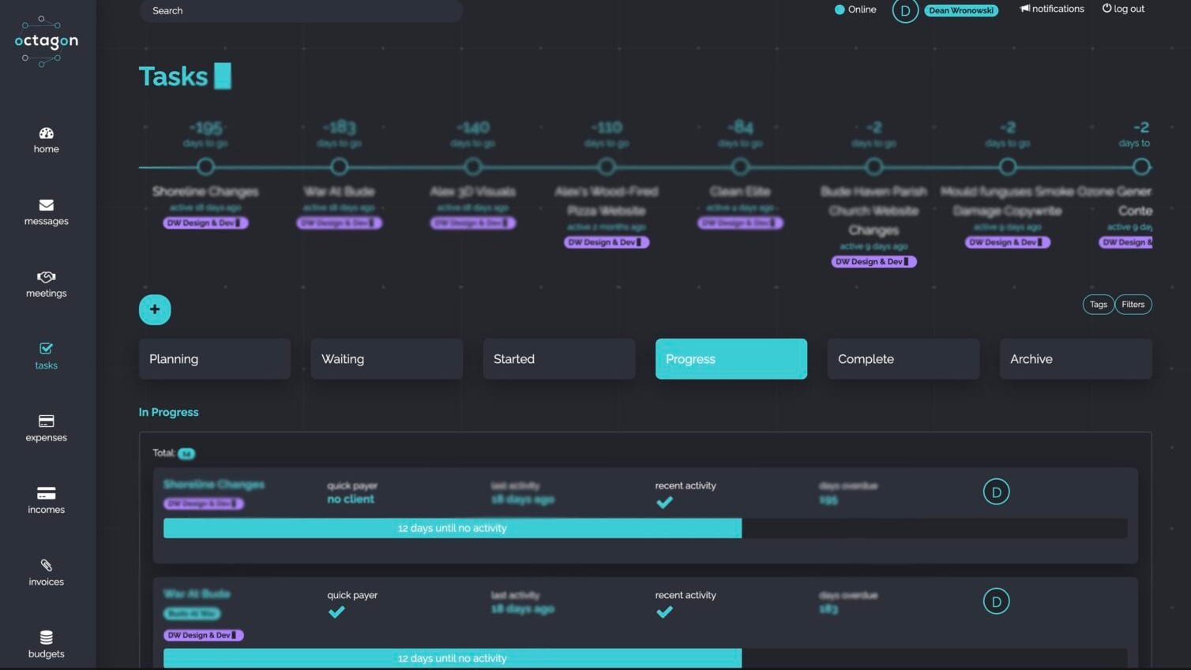Click 'no client' text in Shoreline row

351,500
